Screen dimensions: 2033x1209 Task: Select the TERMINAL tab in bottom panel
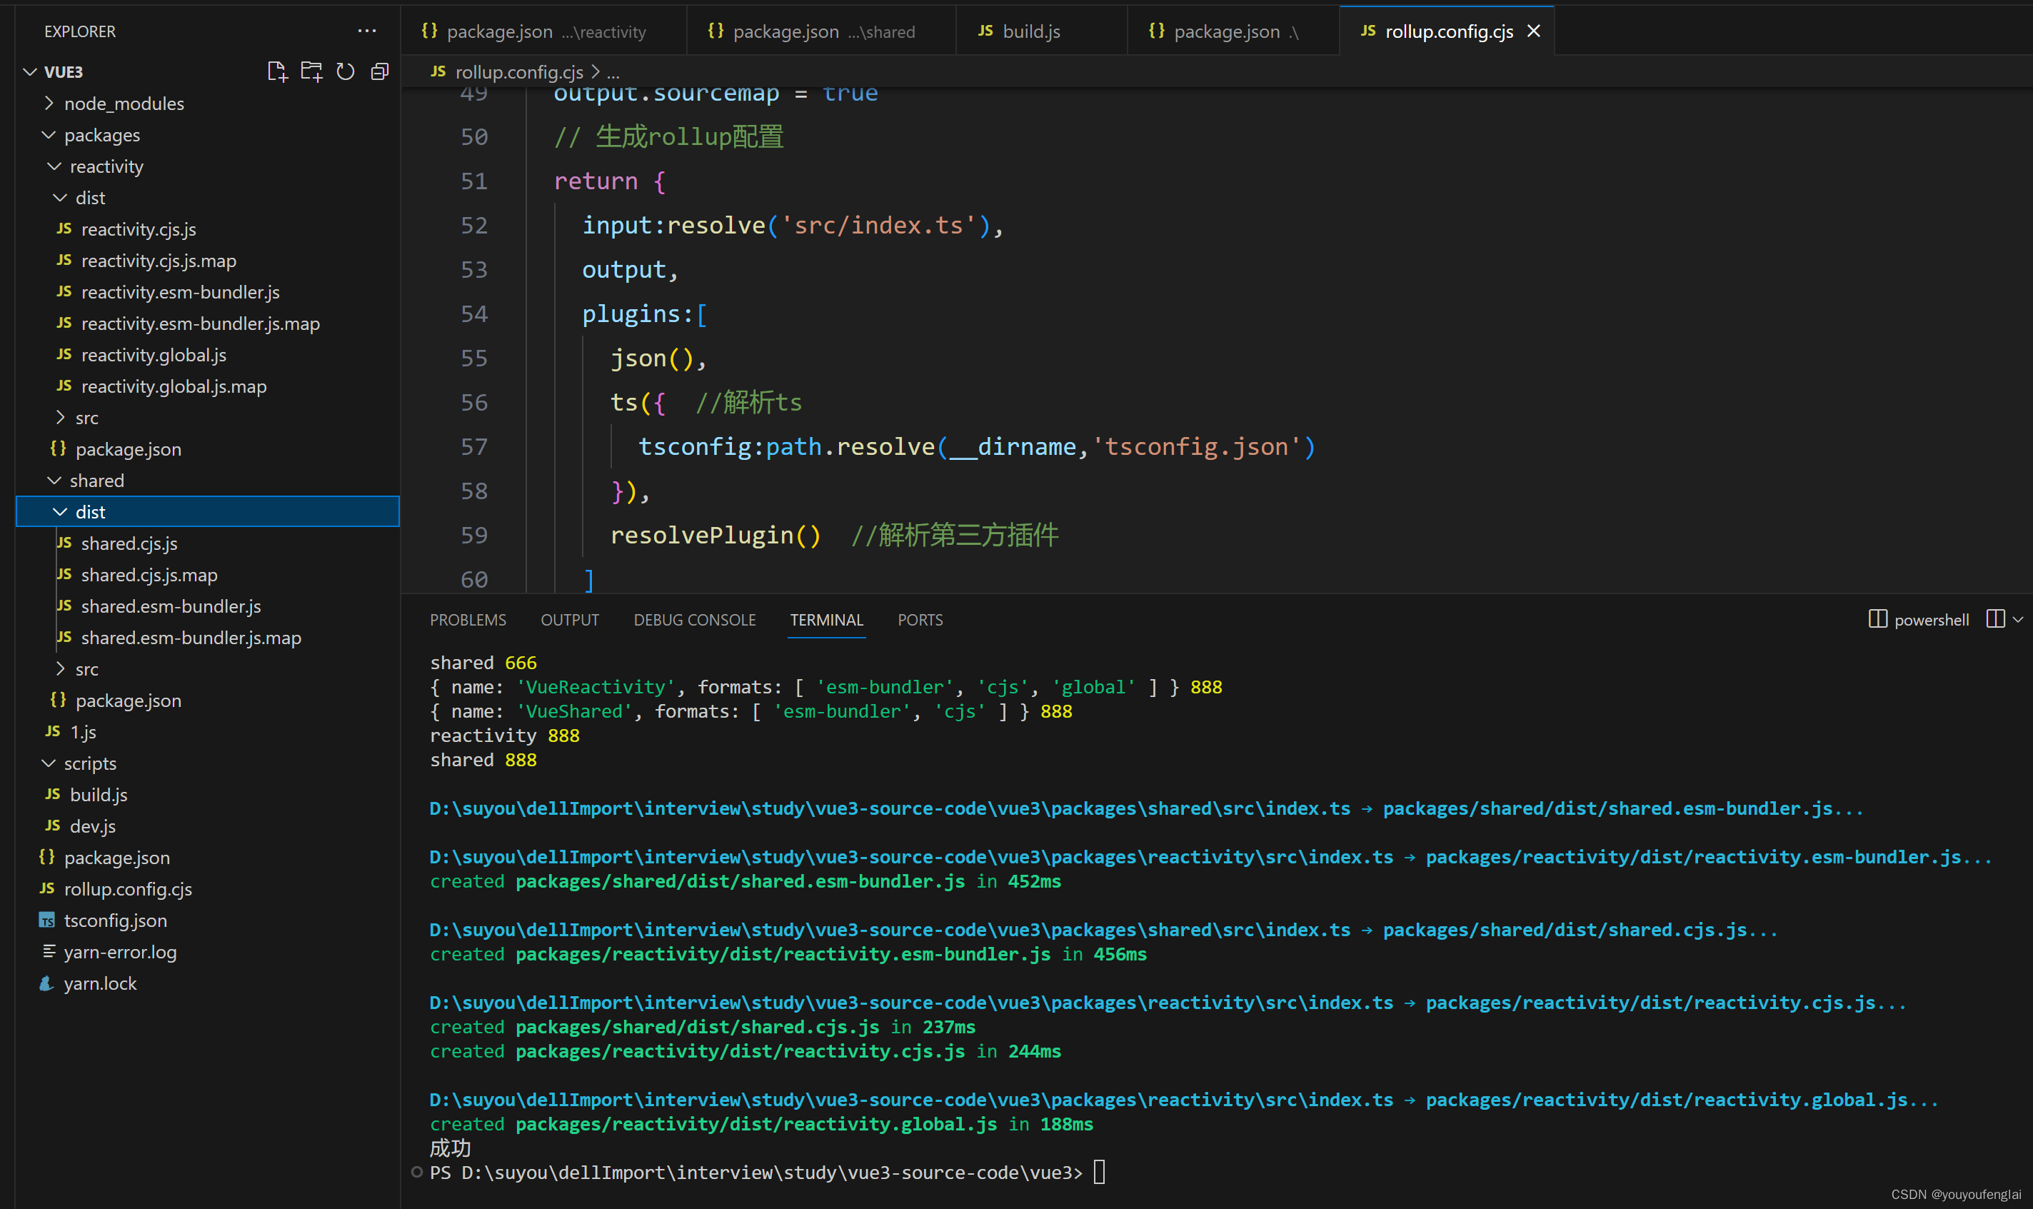click(828, 619)
